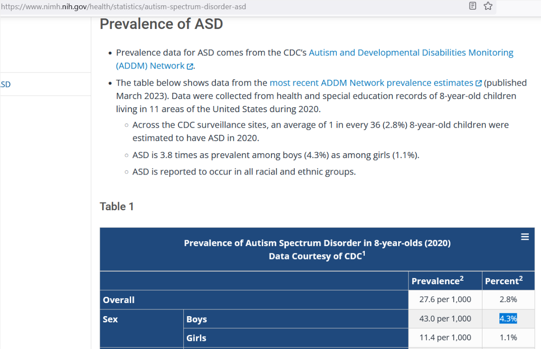Click the 11.4 per 1,000 cell
Screen dimensions: 541x349
445,337
